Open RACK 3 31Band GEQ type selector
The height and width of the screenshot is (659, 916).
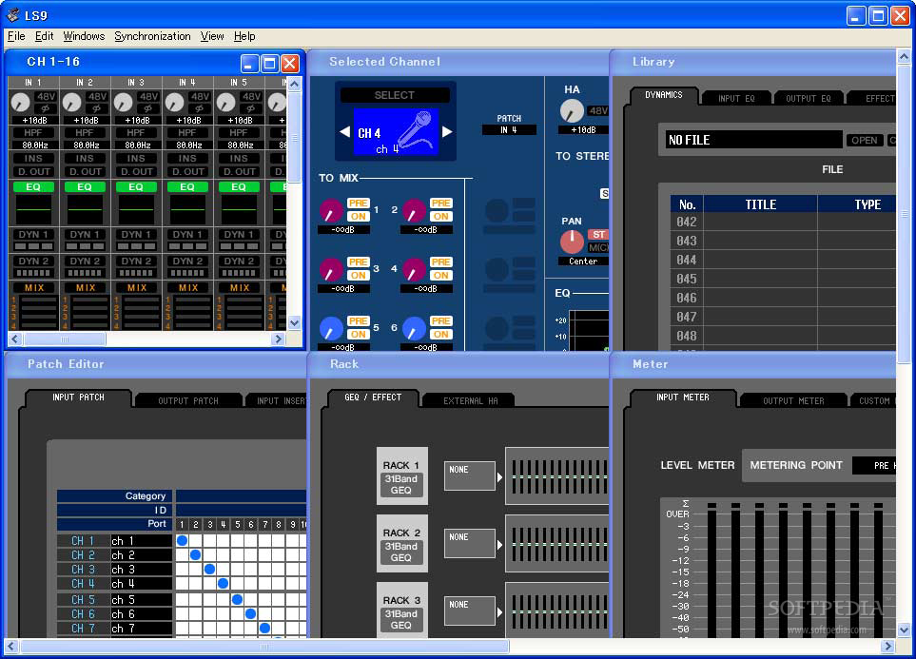coord(401,619)
